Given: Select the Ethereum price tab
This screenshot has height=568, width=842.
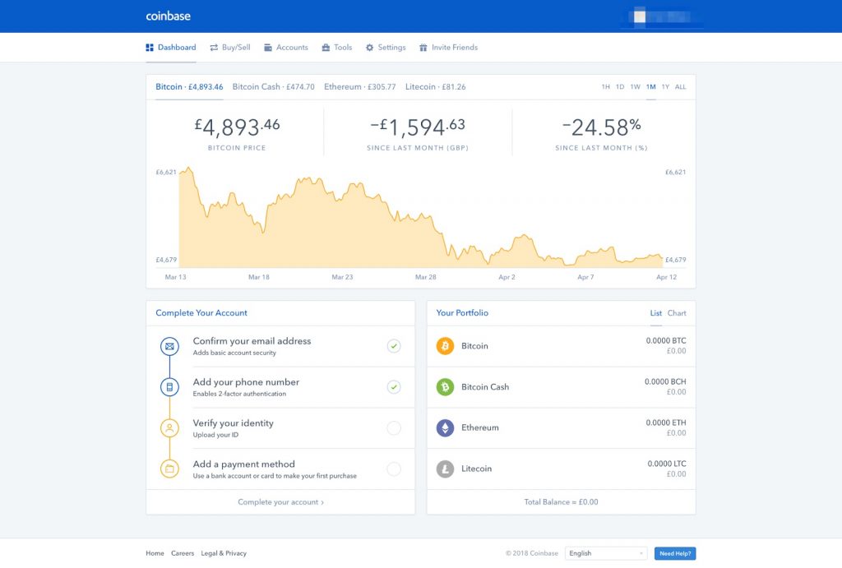Looking at the screenshot, I should click(x=360, y=87).
